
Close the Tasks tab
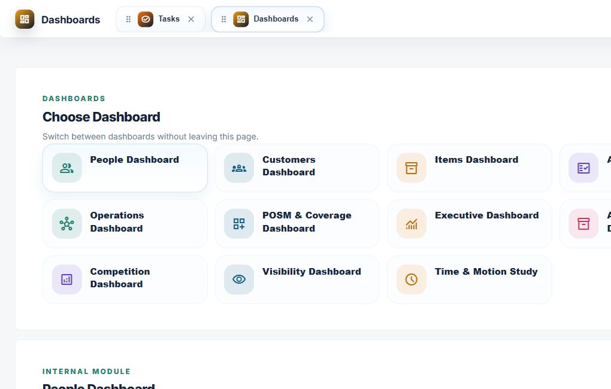pos(191,19)
